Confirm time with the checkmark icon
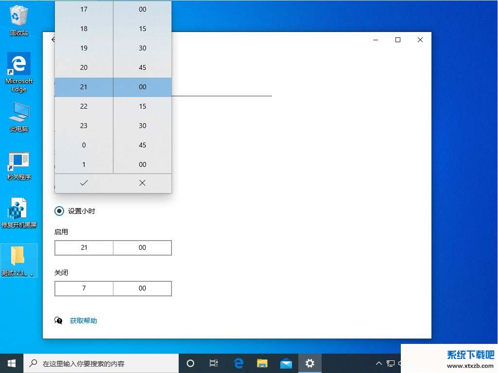The image size is (498, 373). [84, 183]
